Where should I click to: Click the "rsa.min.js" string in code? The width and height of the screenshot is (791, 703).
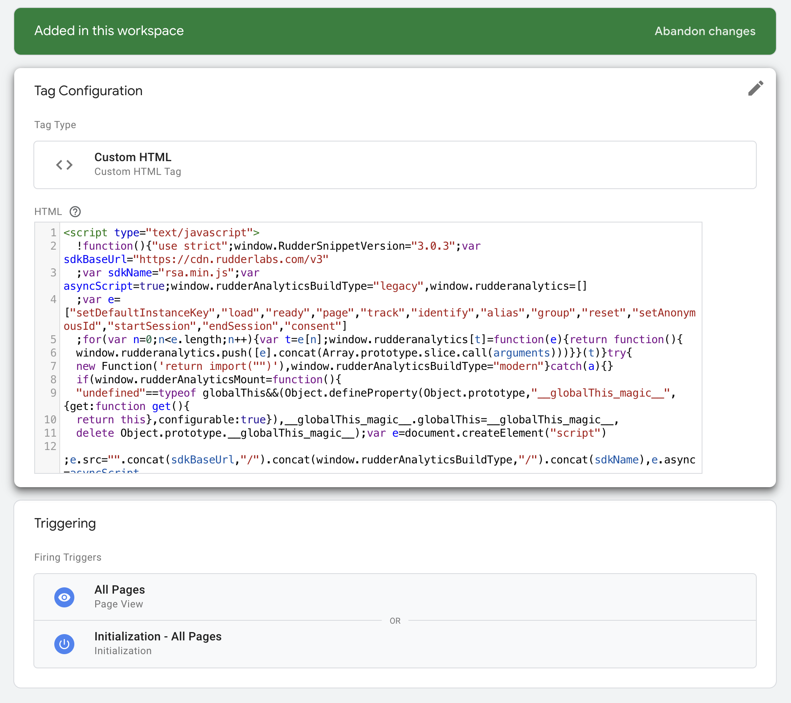click(x=196, y=273)
